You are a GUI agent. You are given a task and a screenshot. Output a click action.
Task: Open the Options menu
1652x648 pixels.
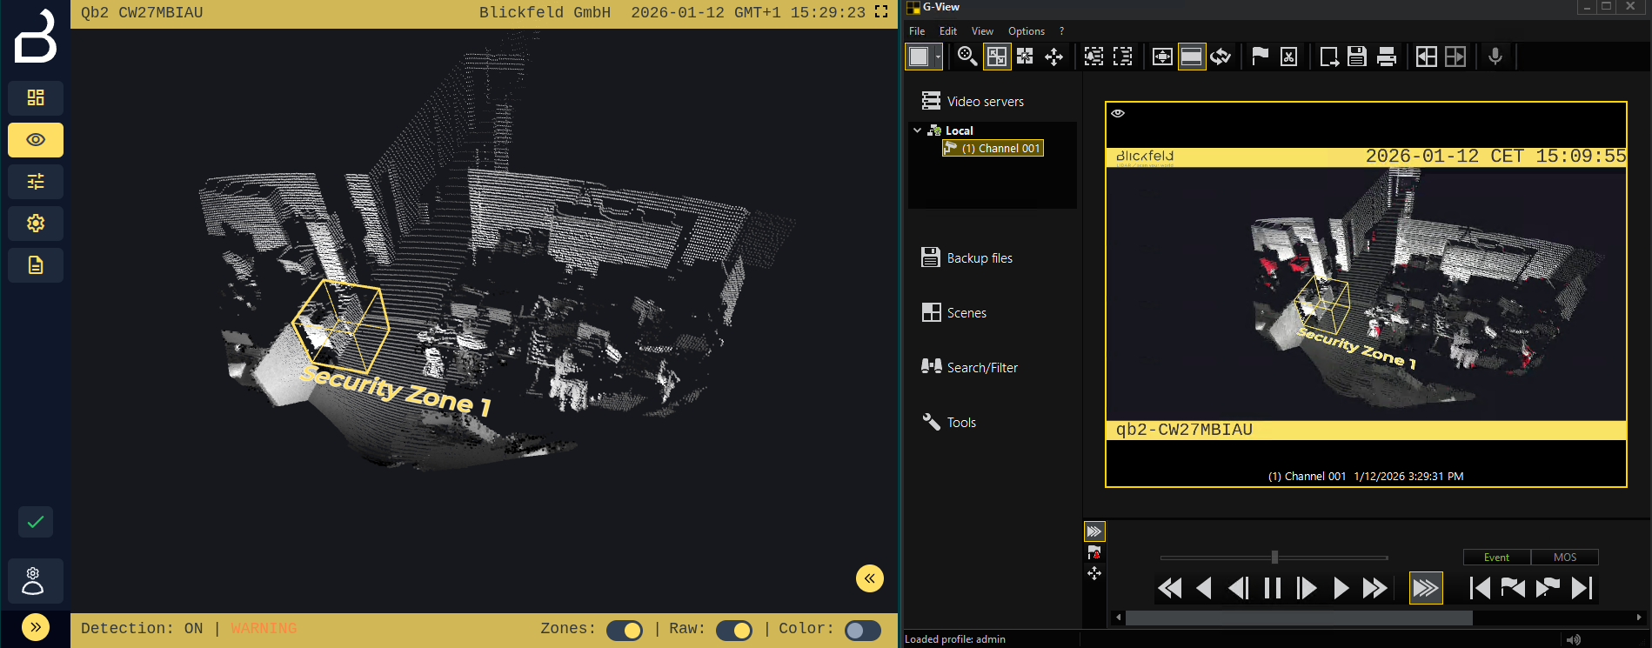click(x=1026, y=31)
